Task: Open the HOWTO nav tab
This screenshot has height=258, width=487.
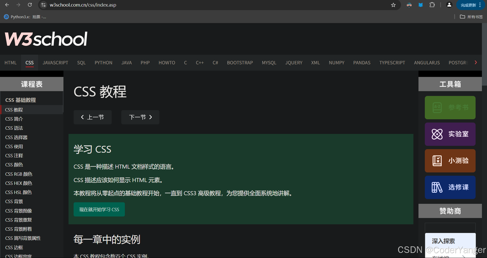Action: 167,63
